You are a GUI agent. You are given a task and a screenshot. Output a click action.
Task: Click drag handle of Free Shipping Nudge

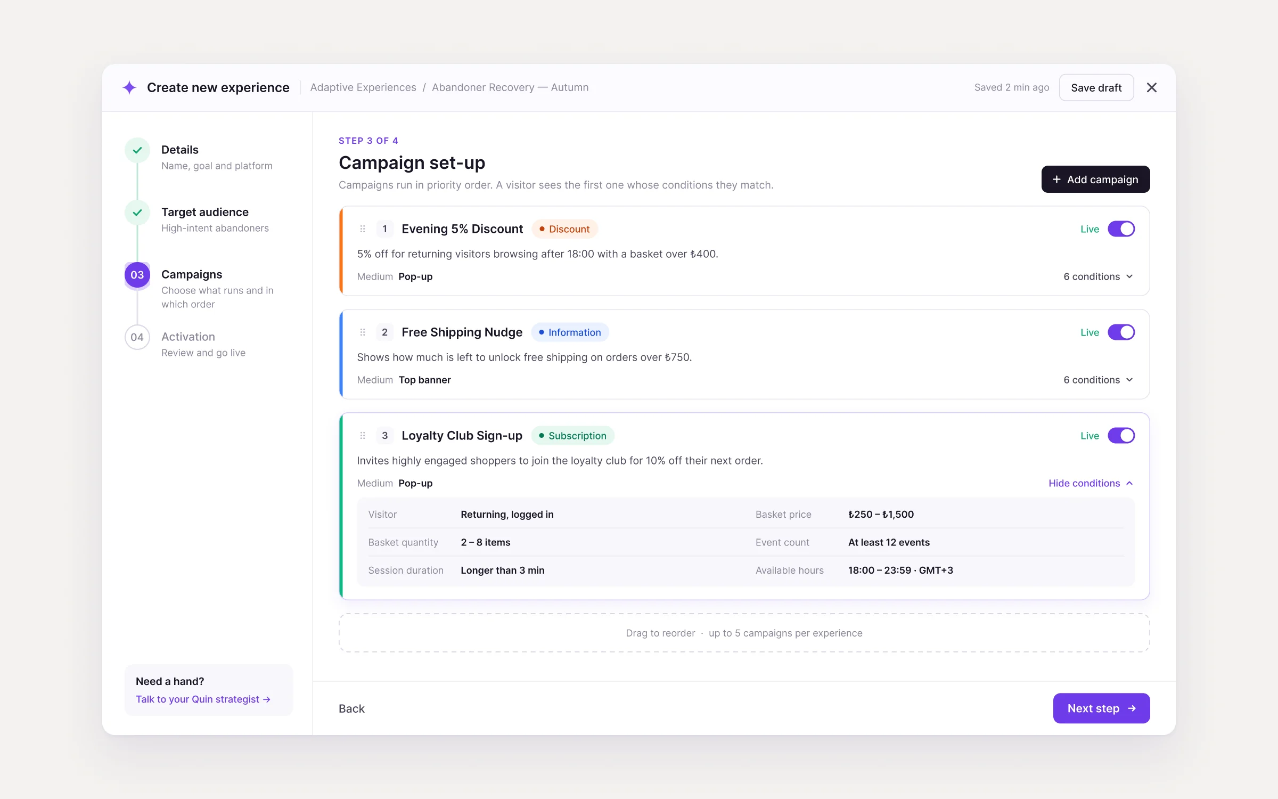click(x=363, y=332)
